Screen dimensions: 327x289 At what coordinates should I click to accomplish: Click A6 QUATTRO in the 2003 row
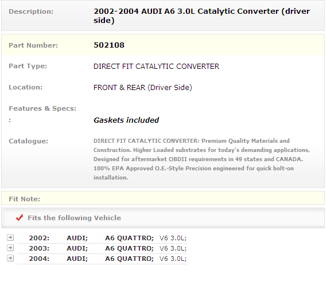(x=129, y=248)
